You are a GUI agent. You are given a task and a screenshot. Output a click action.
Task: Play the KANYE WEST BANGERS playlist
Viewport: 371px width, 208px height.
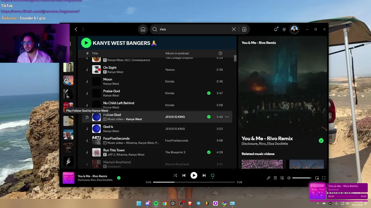tap(86, 43)
